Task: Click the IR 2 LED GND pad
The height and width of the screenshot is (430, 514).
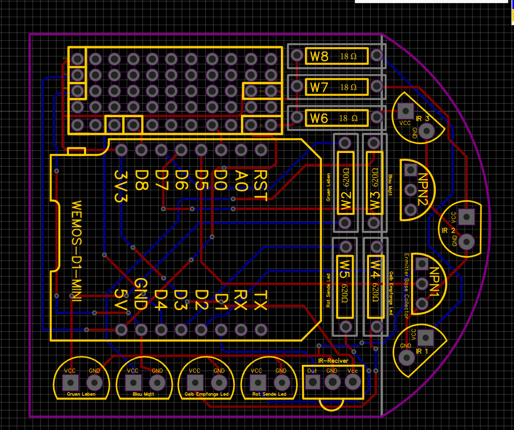Action: click(x=466, y=242)
